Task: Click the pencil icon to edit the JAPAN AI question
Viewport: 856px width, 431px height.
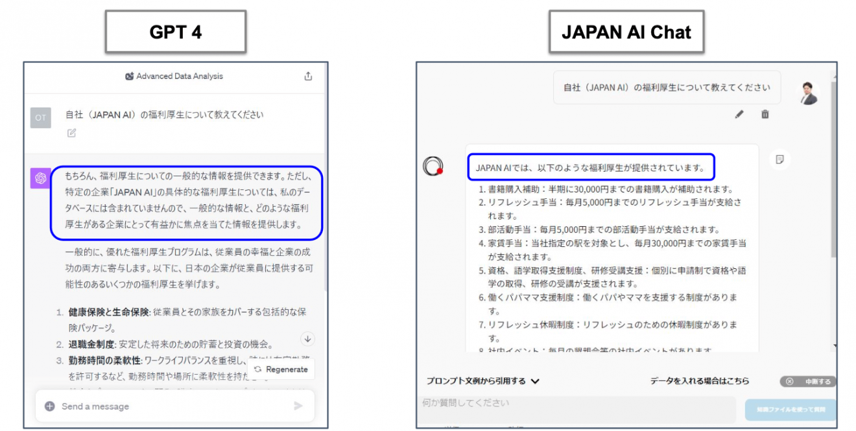Action: [739, 114]
